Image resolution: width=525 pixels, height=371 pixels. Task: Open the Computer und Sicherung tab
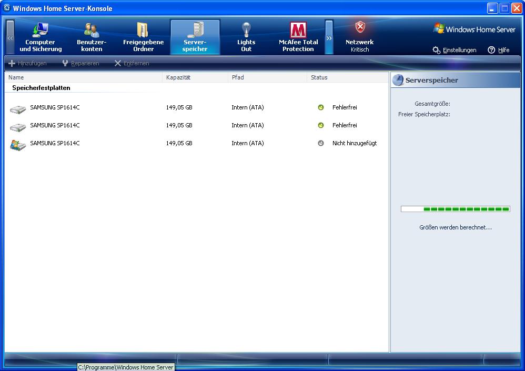point(41,37)
